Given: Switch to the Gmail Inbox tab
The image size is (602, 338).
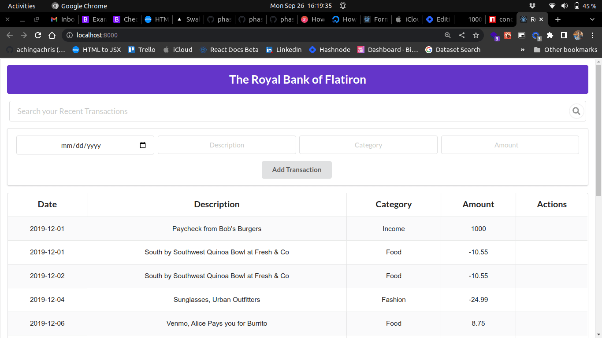Looking at the screenshot, I should (x=62, y=19).
